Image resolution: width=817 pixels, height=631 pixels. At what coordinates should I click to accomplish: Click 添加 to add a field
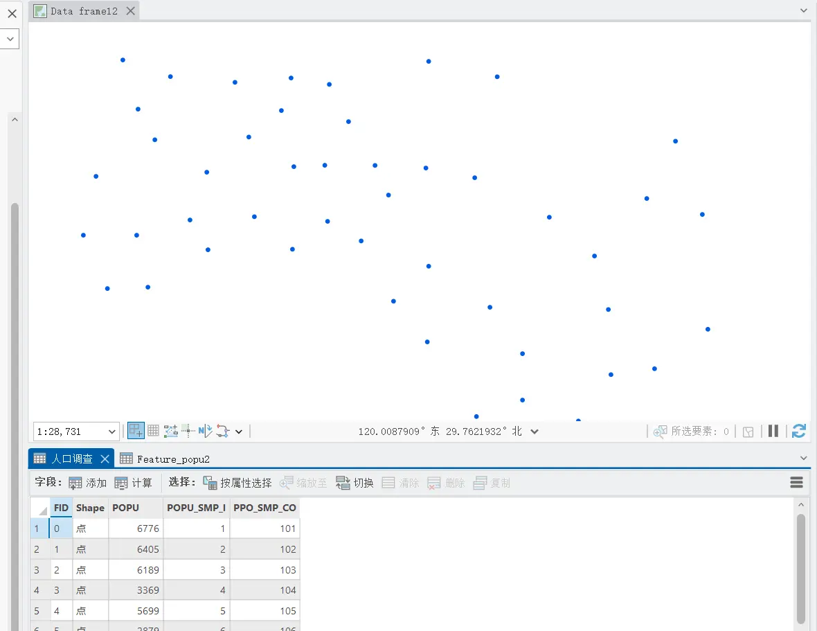88,483
